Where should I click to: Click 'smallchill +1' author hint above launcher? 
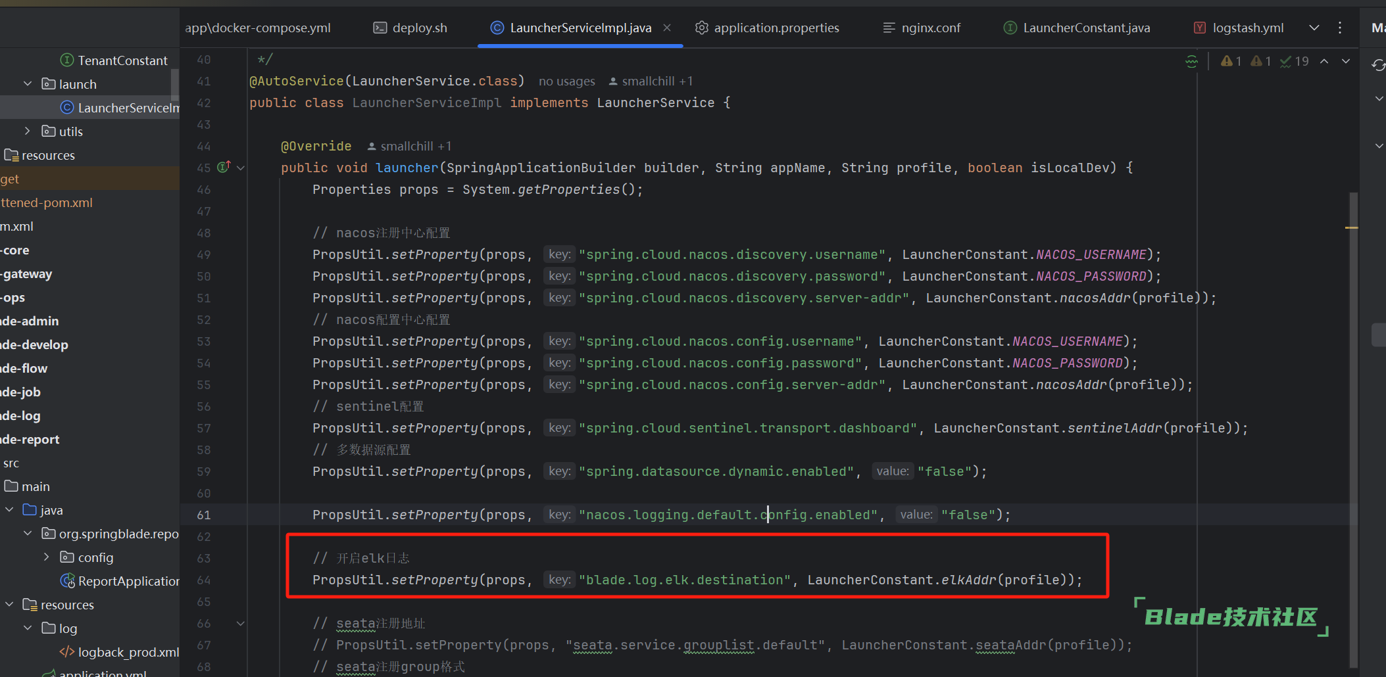click(x=408, y=147)
